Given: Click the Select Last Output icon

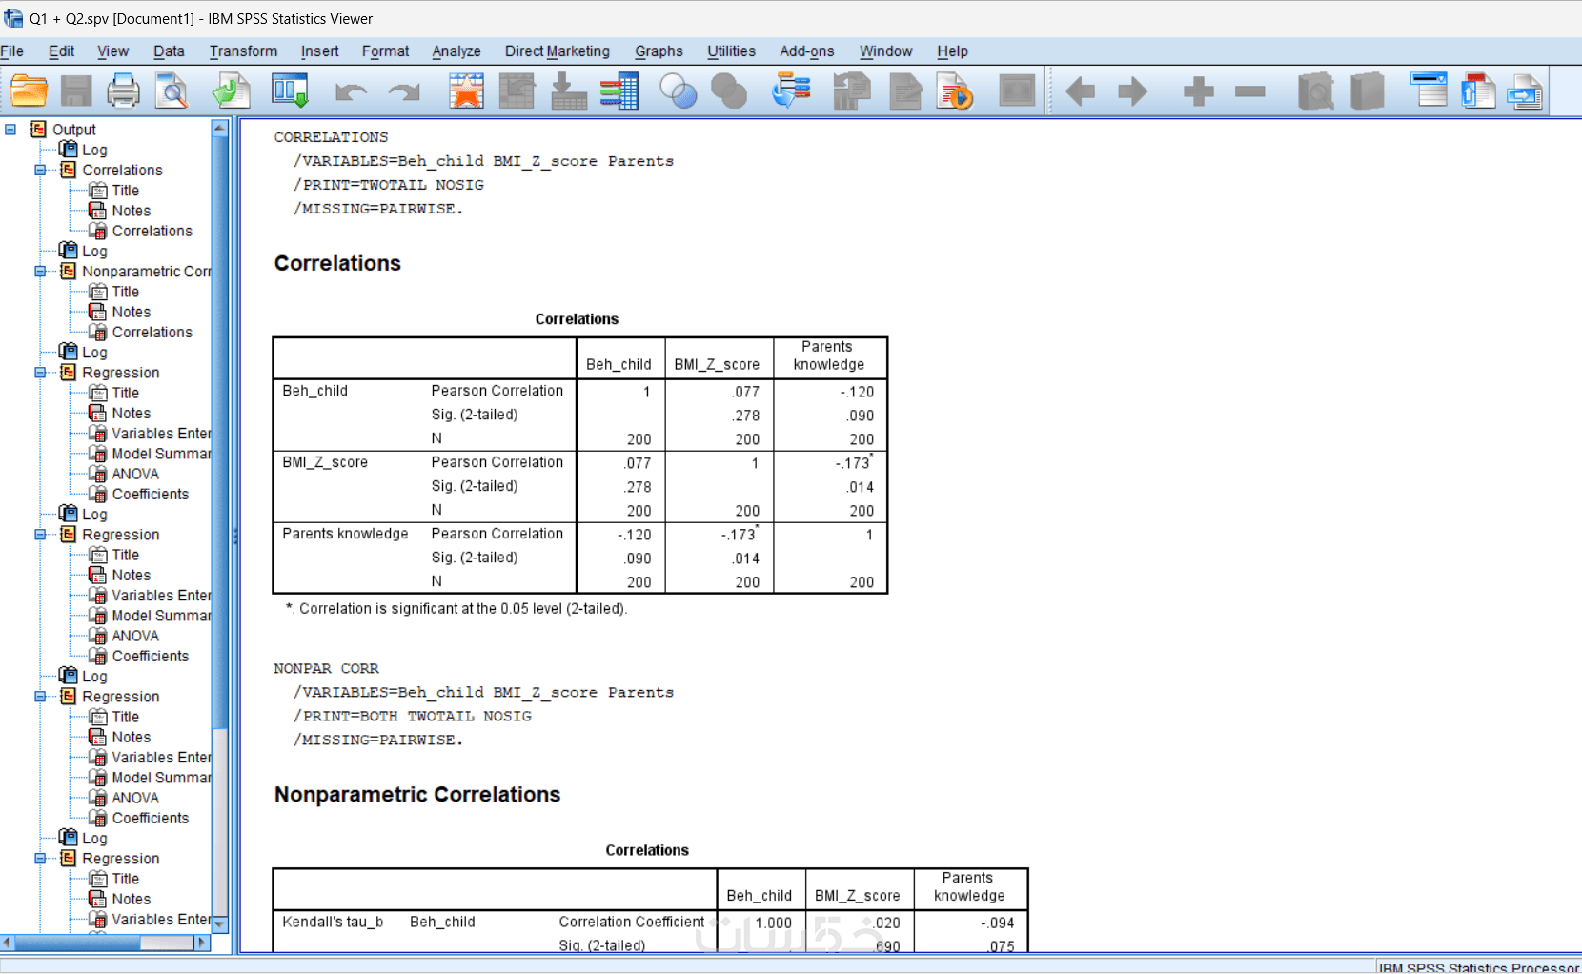Looking at the screenshot, I should [x=791, y=91].
